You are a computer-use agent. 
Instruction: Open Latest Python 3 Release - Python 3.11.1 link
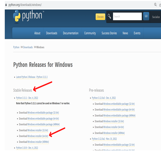point(32,77)
